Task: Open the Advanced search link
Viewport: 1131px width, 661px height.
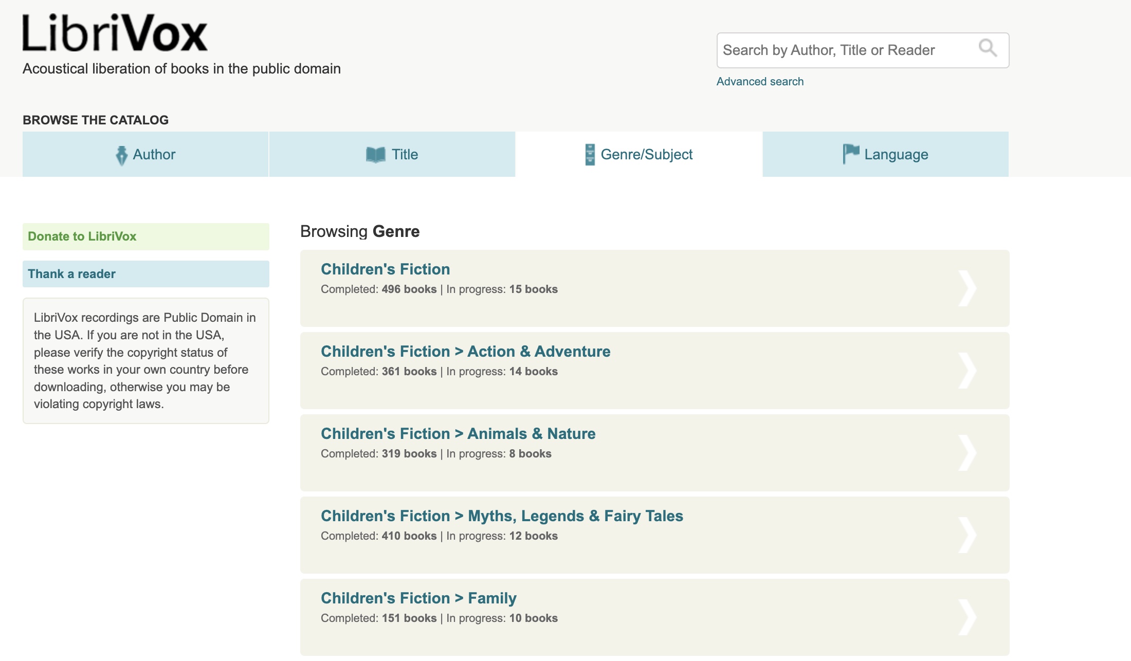Action: tap(760, 81)
